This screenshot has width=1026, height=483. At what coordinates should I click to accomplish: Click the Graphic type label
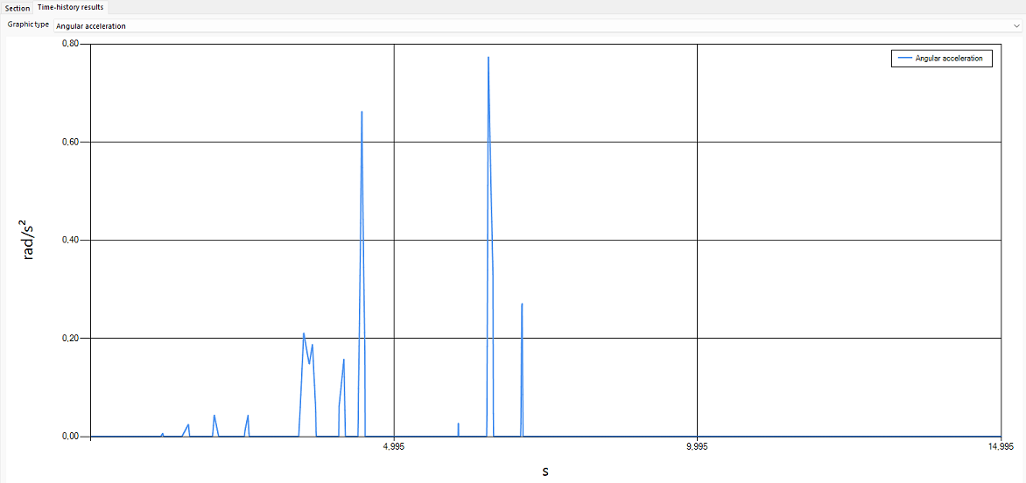(27, 24)
